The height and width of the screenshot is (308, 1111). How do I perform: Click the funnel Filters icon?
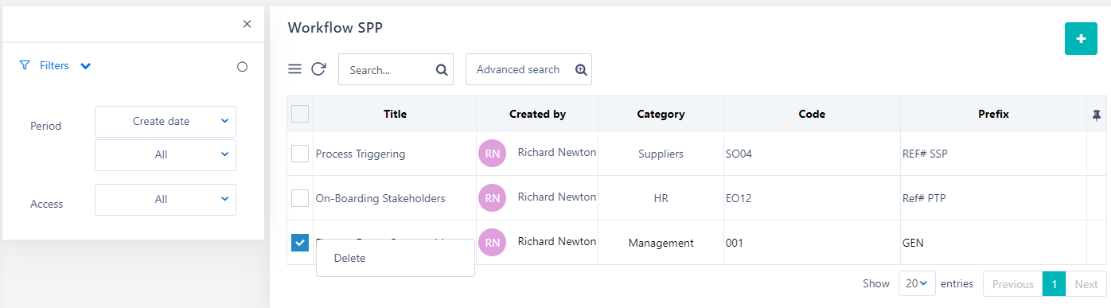pyautogui.click(x=25, y=66)
